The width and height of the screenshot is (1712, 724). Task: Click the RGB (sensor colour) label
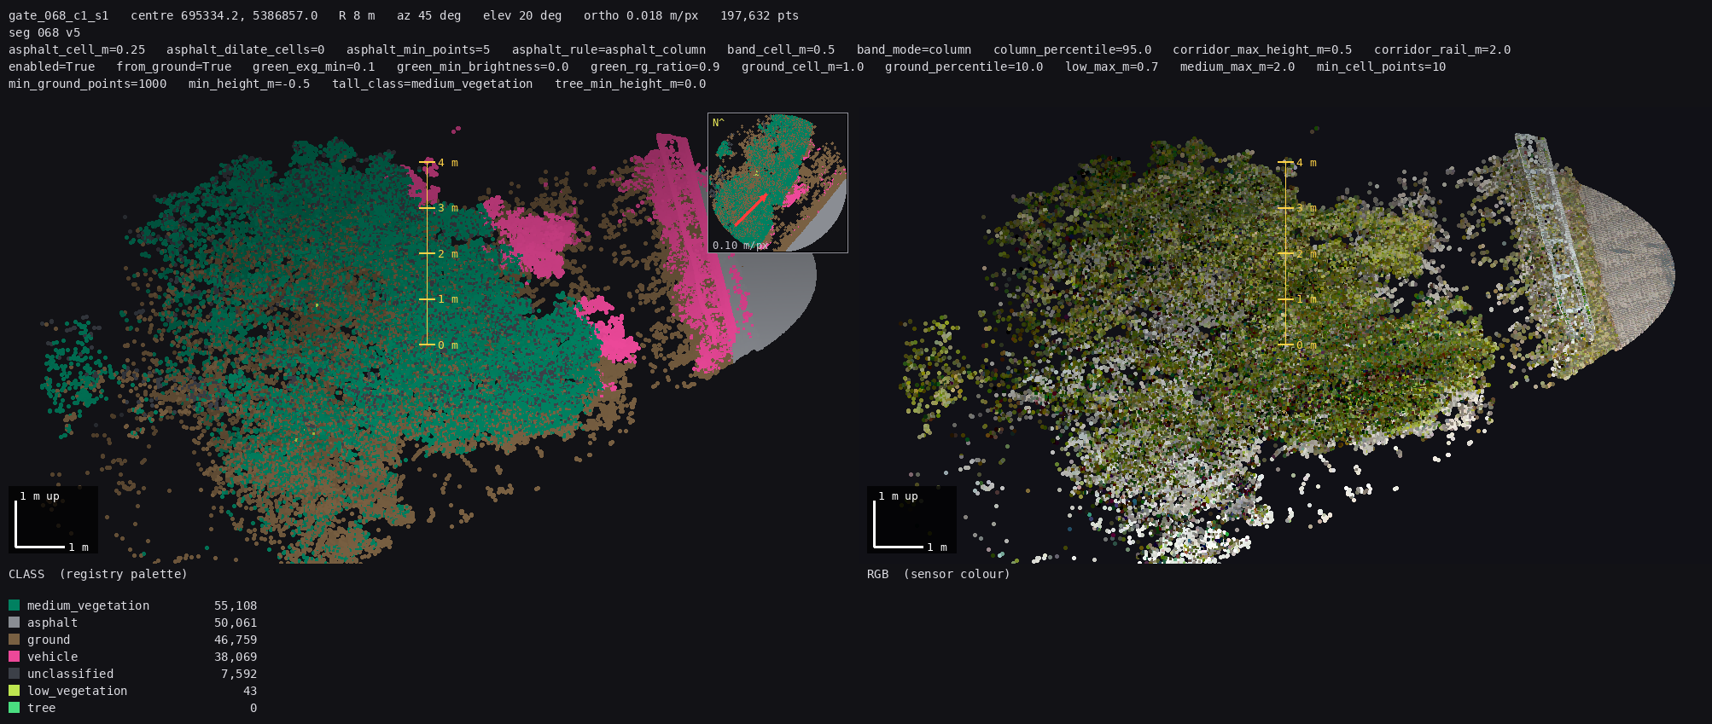click(939, 574)
